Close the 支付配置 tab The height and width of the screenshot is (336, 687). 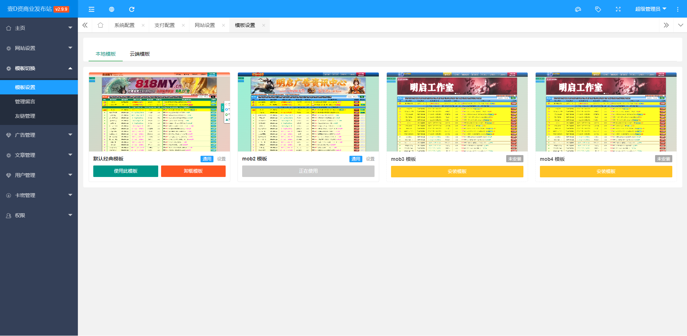point(183,25)
